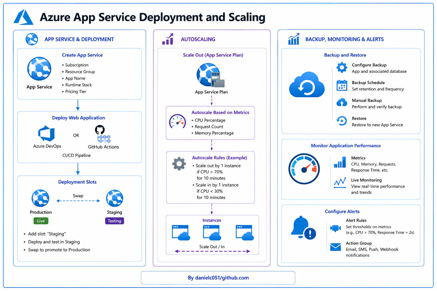Click the Runtime Stack bullet item
This screenshot has height=291, width=437.
click(77, 85)
